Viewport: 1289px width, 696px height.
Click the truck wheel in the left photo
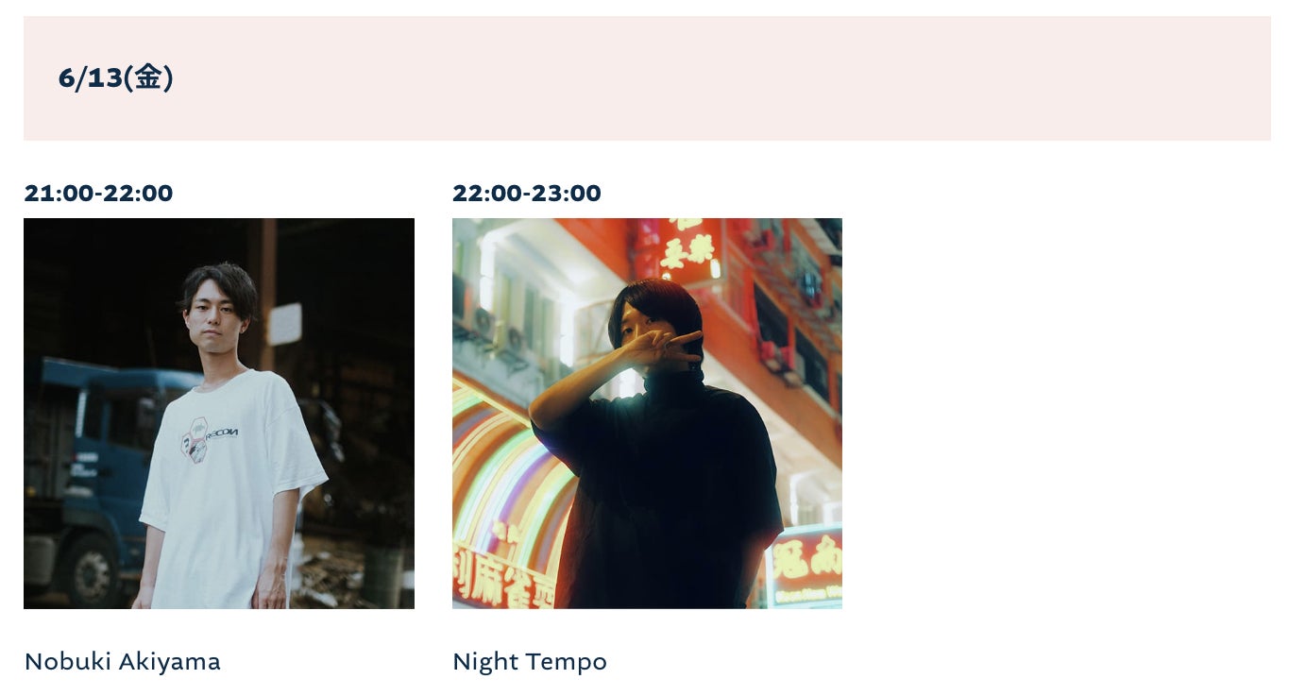click(92, 569)
